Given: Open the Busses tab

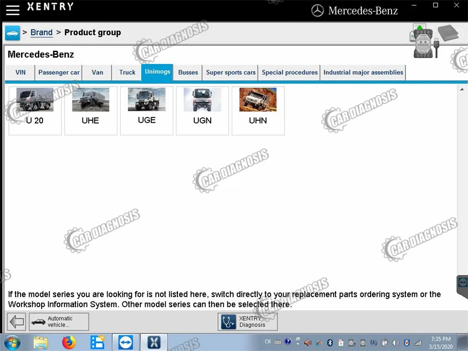Looking at the screenshot, I should tap(188, 73).
